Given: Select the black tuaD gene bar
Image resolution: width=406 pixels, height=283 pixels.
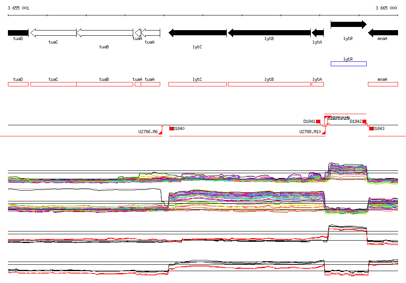Looking at the screenshot, I should (18, 33).
